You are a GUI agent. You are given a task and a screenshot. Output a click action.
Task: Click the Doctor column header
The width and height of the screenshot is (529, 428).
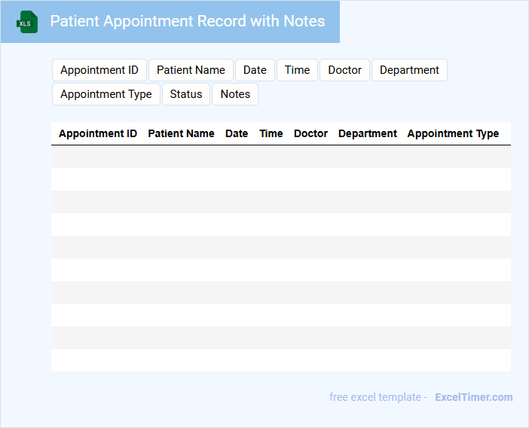[x=310, y=133]
